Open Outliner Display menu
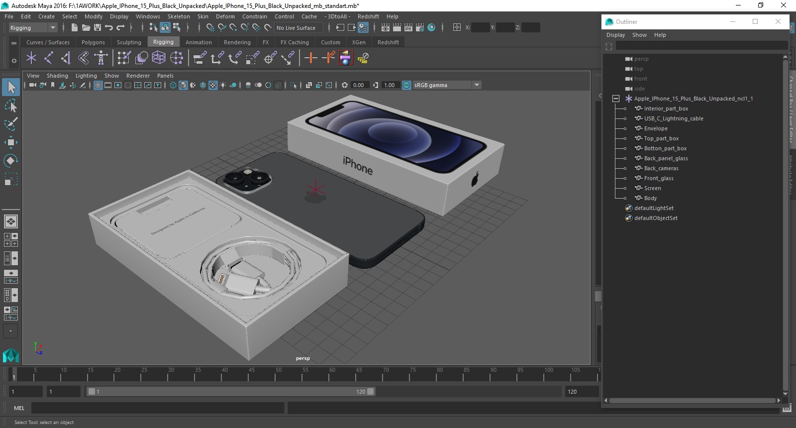Screen dimensions: 796x428 (x=615, y=35)
